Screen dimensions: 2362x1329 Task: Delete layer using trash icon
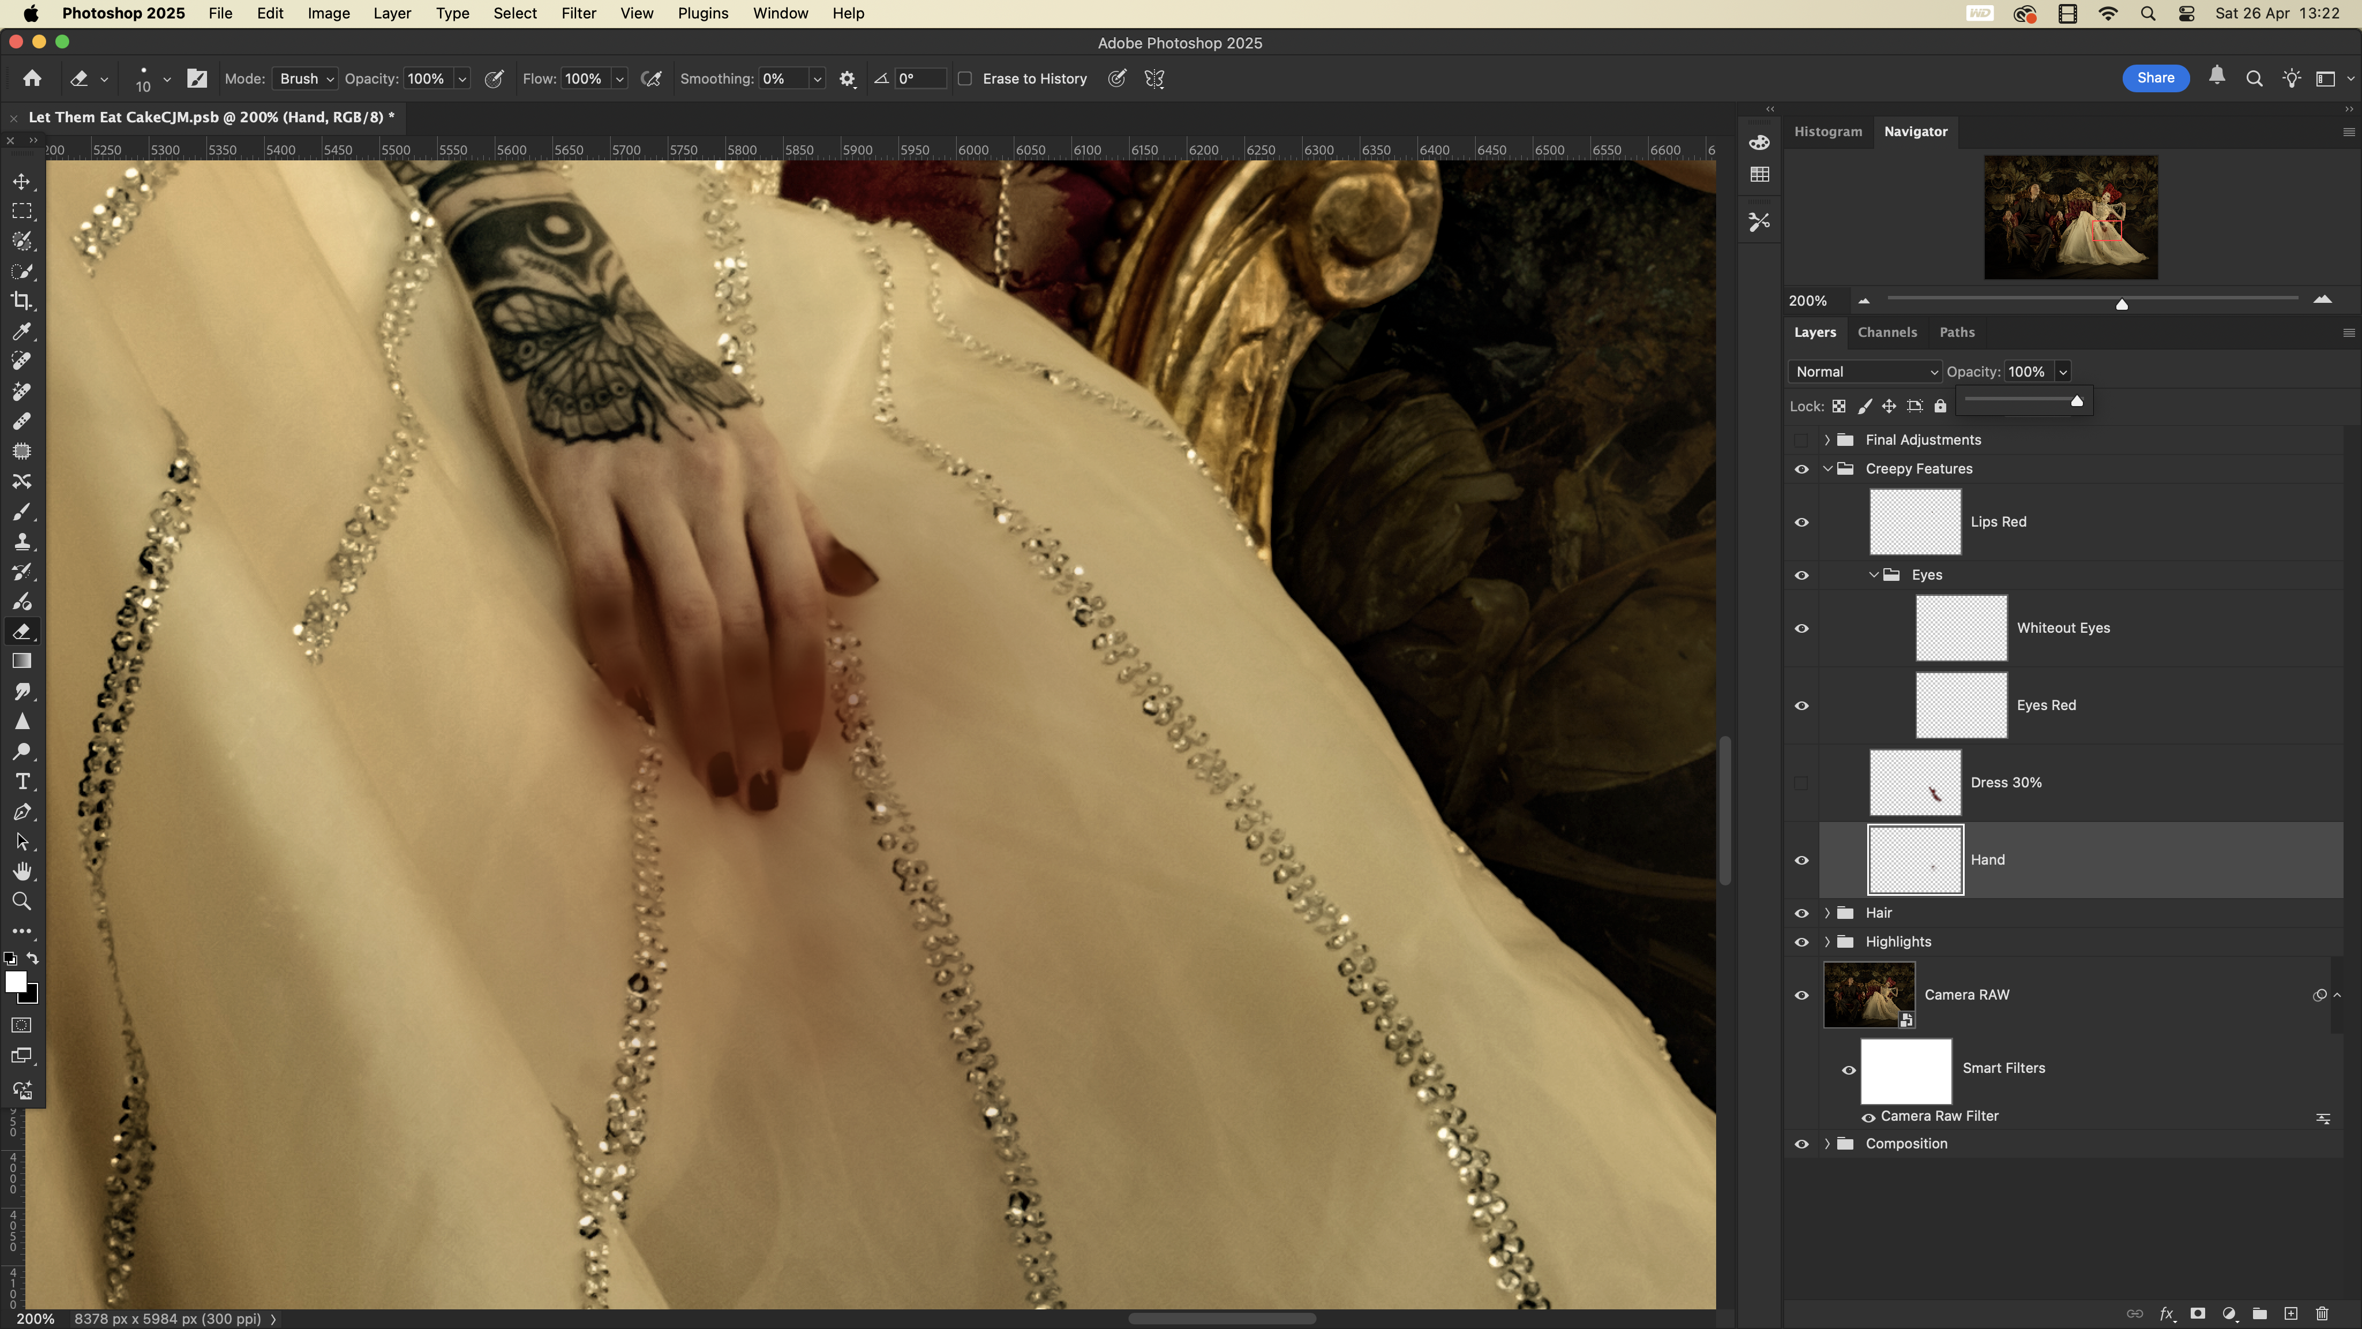point(2322,1313)
